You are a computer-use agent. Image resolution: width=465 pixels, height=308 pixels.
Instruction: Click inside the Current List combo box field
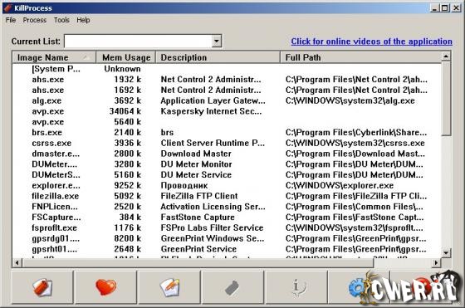[x=139, y=41]
